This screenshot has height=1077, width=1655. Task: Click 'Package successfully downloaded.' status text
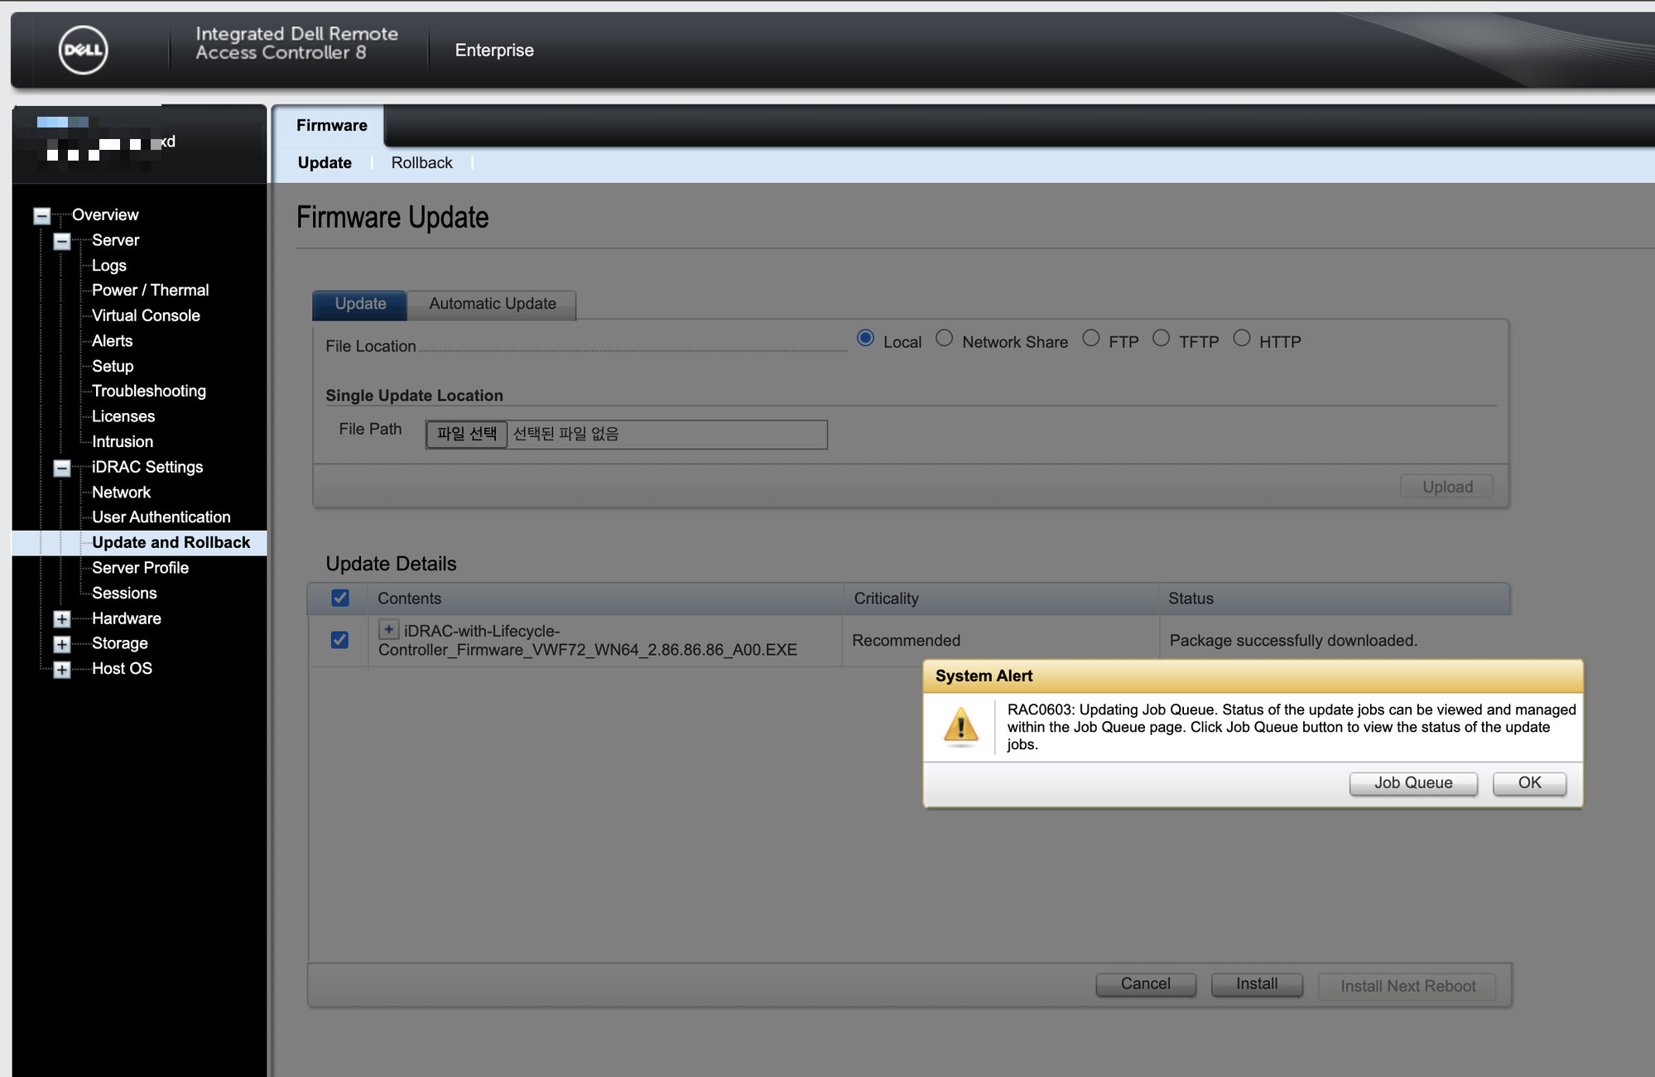1293,641
